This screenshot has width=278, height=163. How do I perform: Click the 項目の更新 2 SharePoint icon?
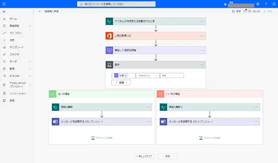point(163,107)
